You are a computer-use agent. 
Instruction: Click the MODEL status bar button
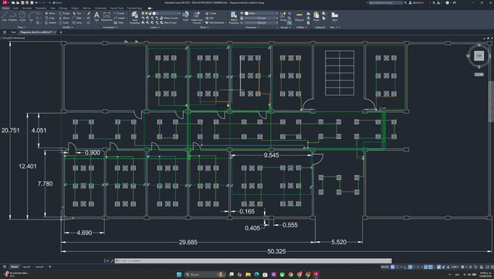point(385,267)
